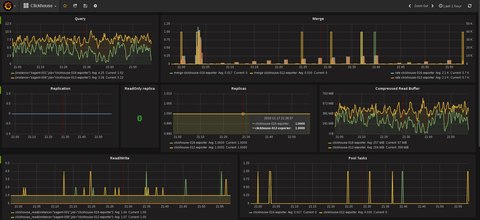The height and width of the screenshot is (220, 480).
Task: Click 'Avg: 4.25' in the Query legend
Action: click(98, 73)
